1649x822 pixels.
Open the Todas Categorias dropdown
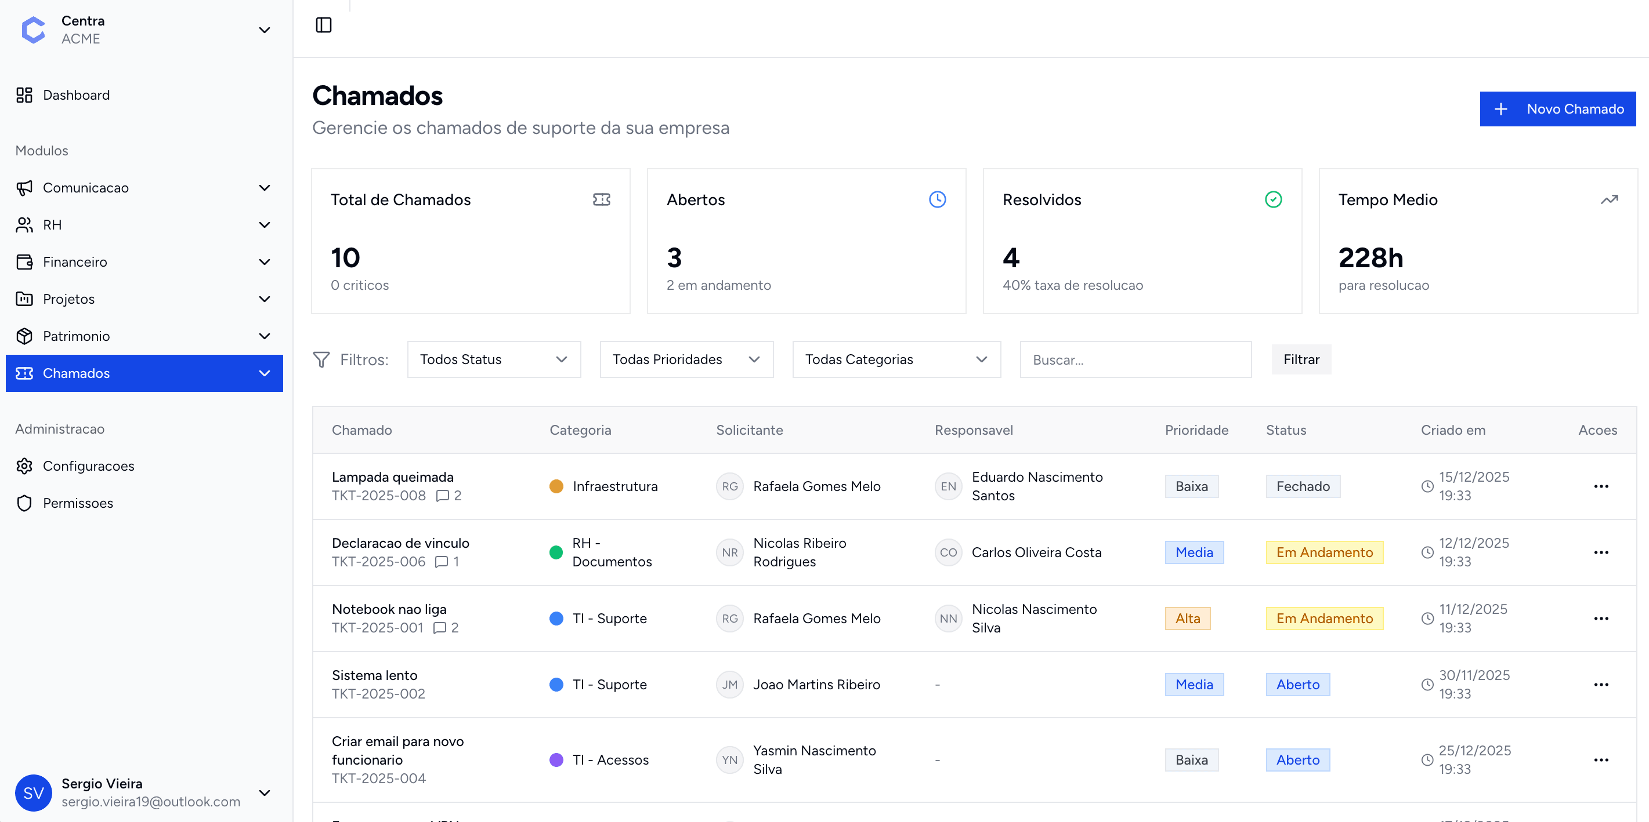[896, 359]
